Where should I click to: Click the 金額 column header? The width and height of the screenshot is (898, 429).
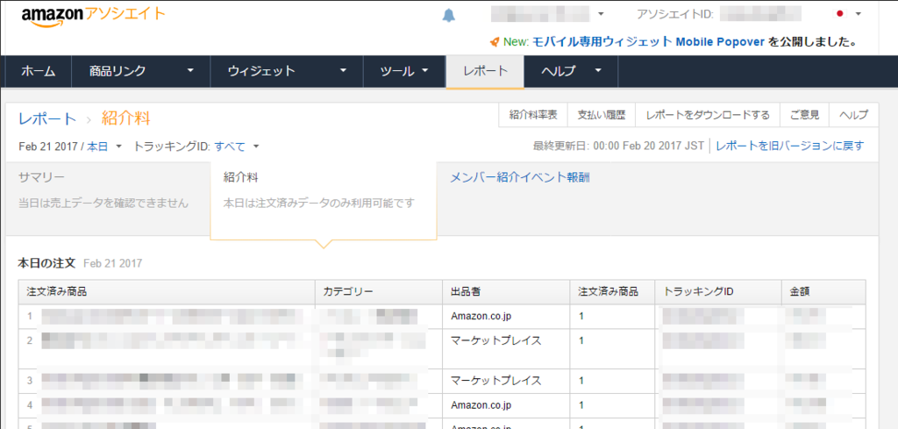(823, 292)
